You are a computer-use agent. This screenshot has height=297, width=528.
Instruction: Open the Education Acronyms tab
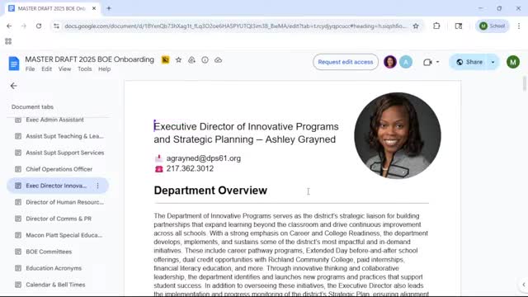tap(58, 268)
